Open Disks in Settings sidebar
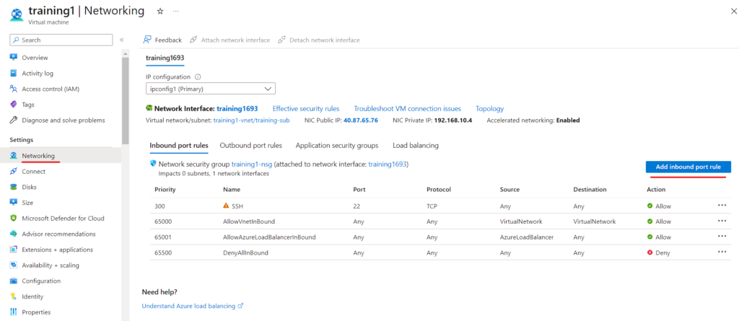The width and height of the screenshot is (739, 321). tap(29, 187)
